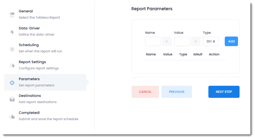This screenshot has height=139, width=255.
Task: Switch to the Destinations step
Action: tap(30, 96)
